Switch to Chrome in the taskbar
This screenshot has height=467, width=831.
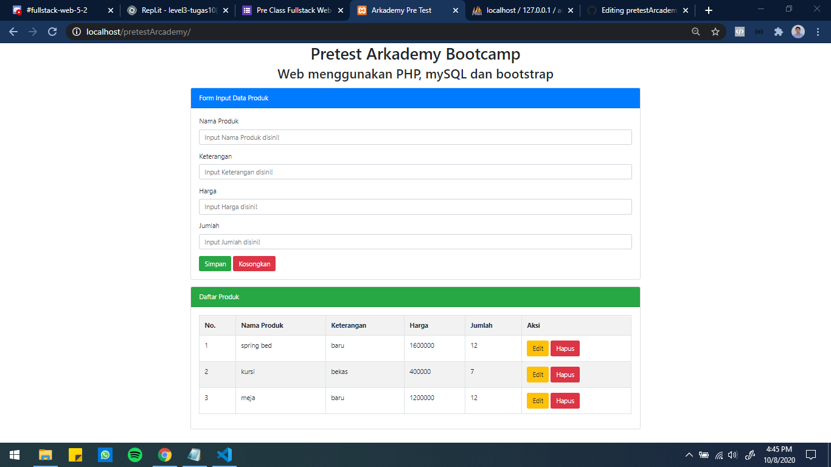pos(165,455)
